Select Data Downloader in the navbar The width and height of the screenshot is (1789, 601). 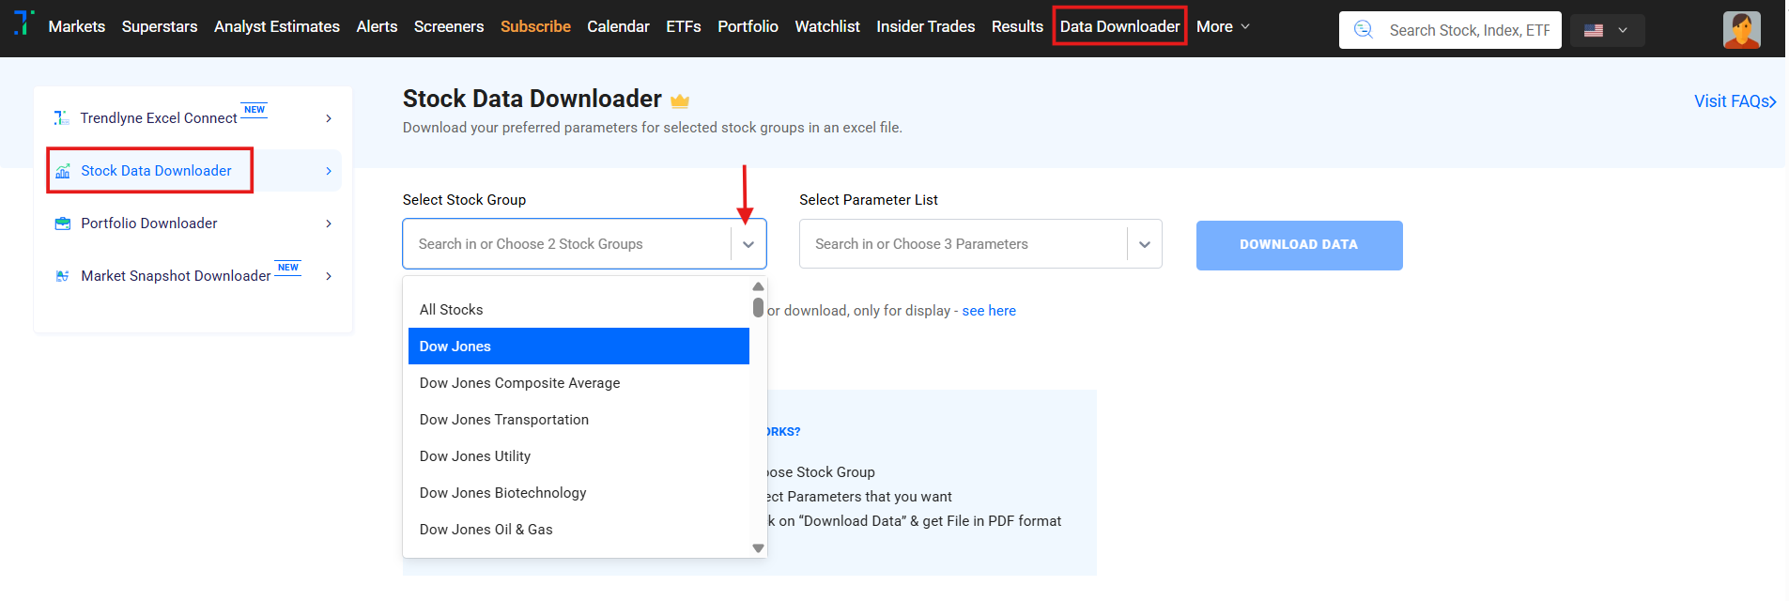point(1119,26)
